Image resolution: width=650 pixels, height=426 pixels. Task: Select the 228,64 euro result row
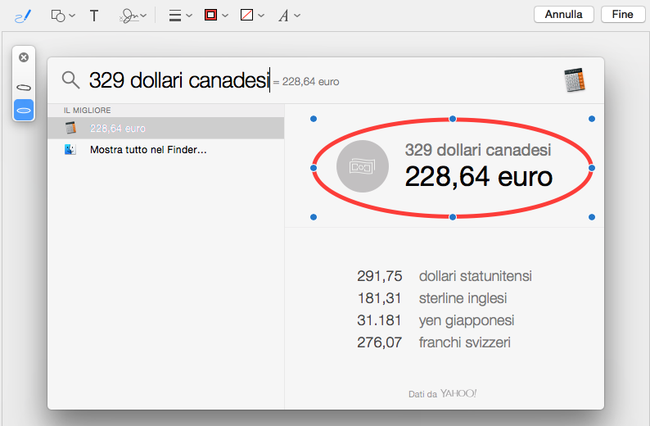pos(166,128)
